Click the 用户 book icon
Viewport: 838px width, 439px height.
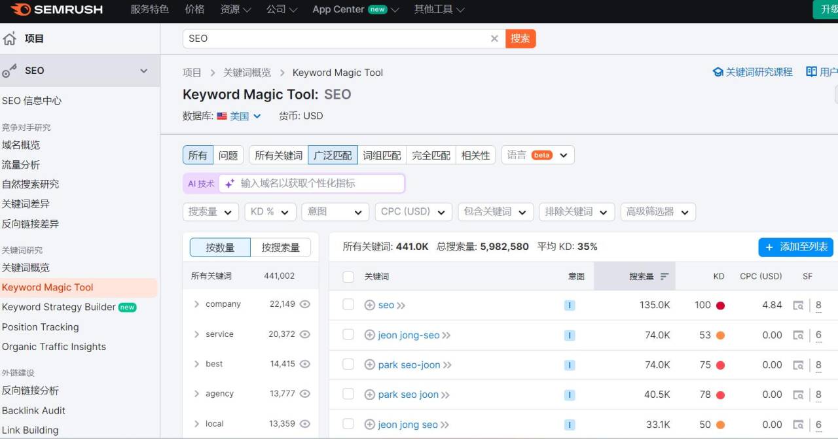point(811,72)
